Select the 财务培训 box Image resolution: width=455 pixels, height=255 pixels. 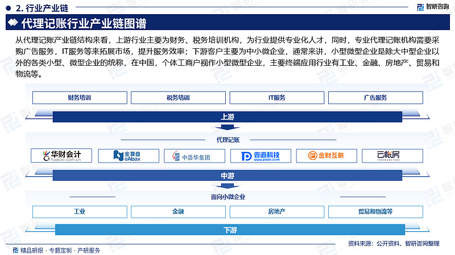point(80,97)
